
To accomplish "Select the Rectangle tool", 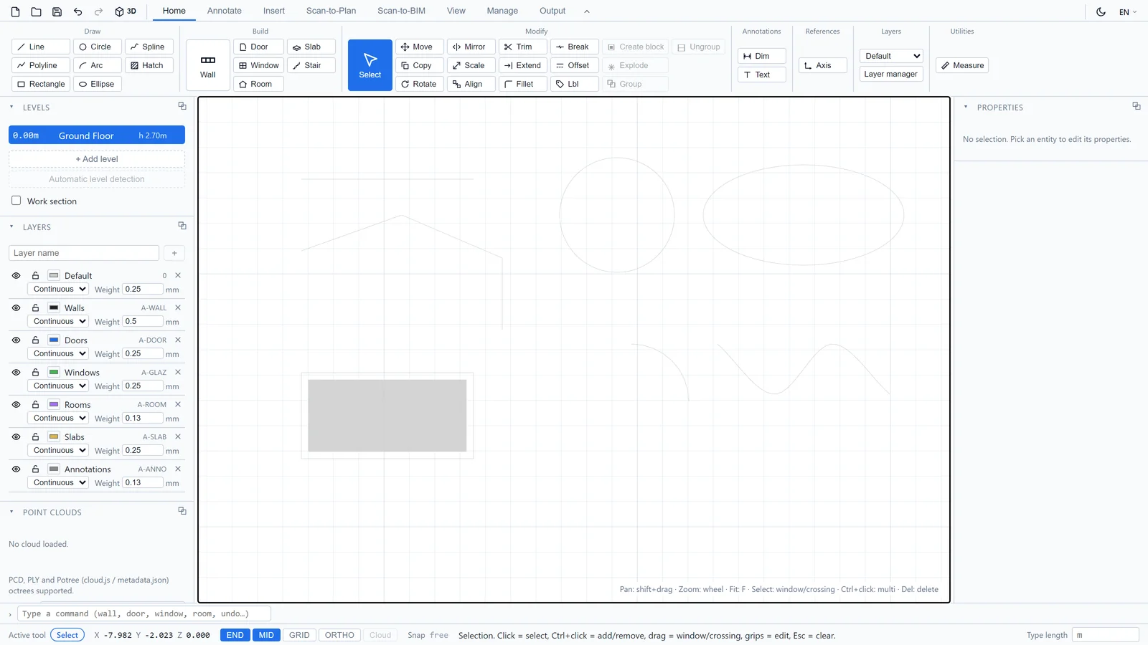I will 41,84.
